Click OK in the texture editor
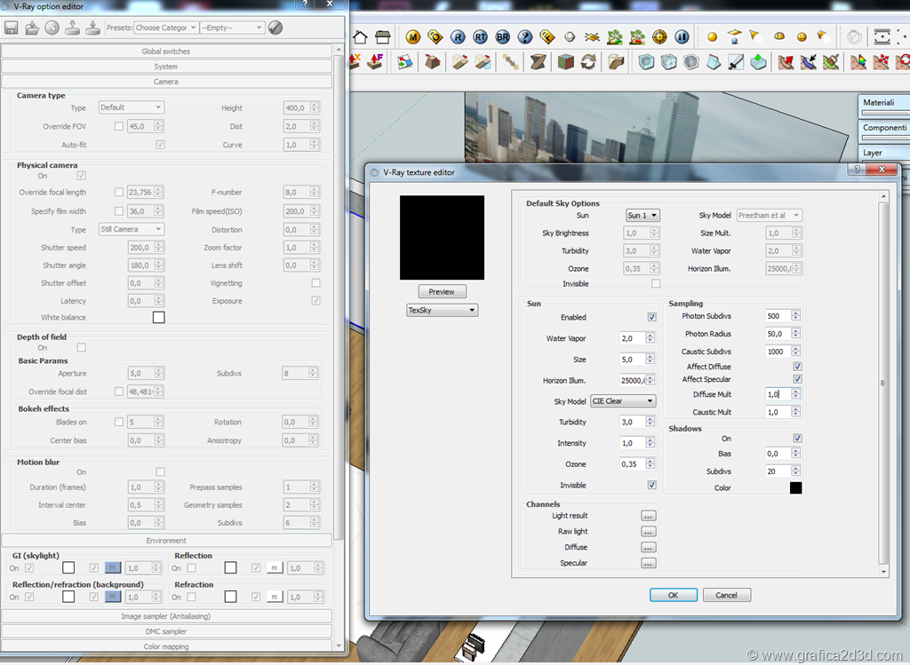 (673, 595)
